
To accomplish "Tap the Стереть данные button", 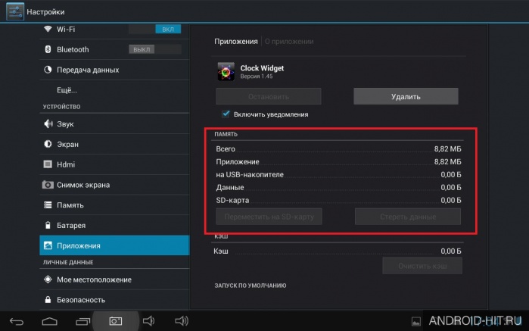I will coord(408,217).
